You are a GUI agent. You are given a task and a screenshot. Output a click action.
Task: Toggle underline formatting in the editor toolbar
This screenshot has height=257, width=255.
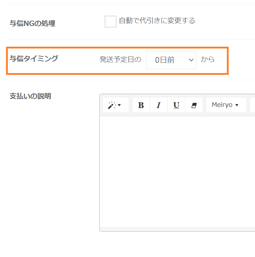[x=176, y=105]
